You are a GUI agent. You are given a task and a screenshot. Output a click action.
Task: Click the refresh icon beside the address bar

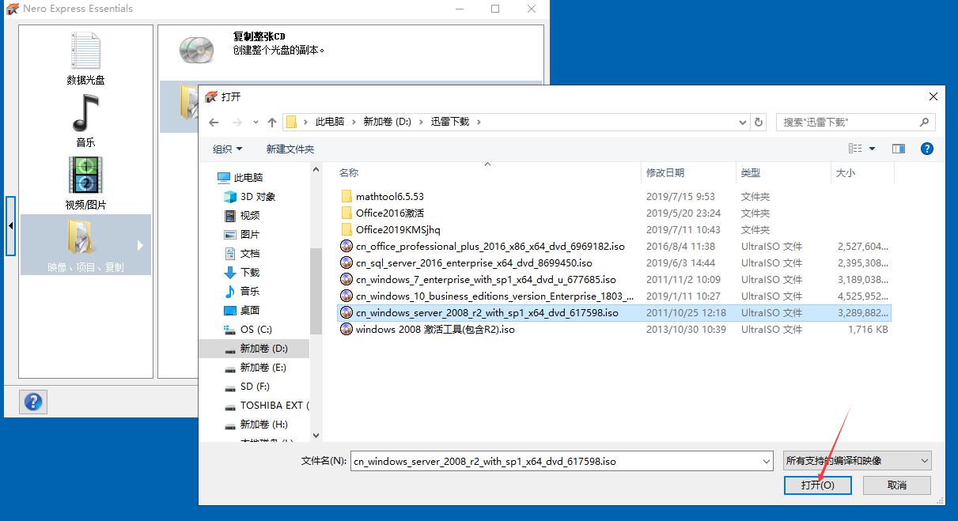coord(758,122)
